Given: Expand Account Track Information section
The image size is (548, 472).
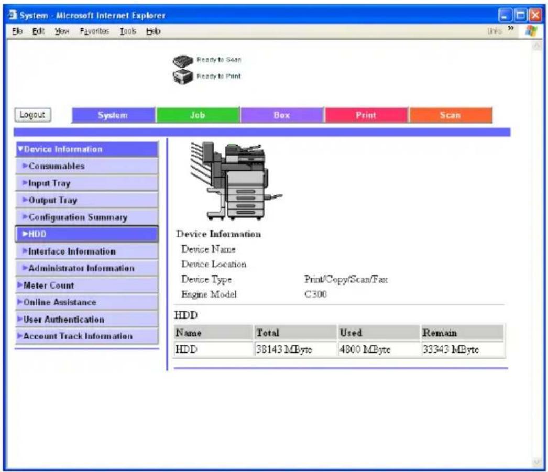Looking at the screenshot, I should (86, 336).
